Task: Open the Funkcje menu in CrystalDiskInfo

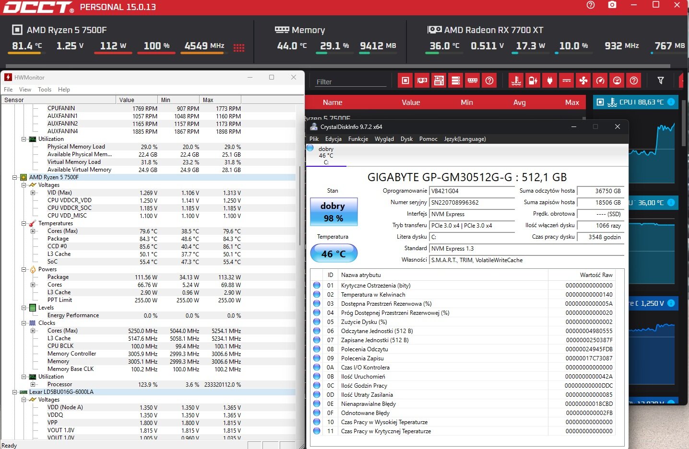Action: (x=358, y=139)
